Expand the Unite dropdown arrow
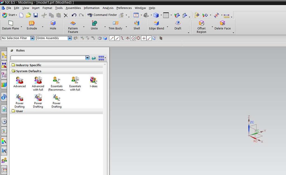The image size is (286, 175). point(105,27)
